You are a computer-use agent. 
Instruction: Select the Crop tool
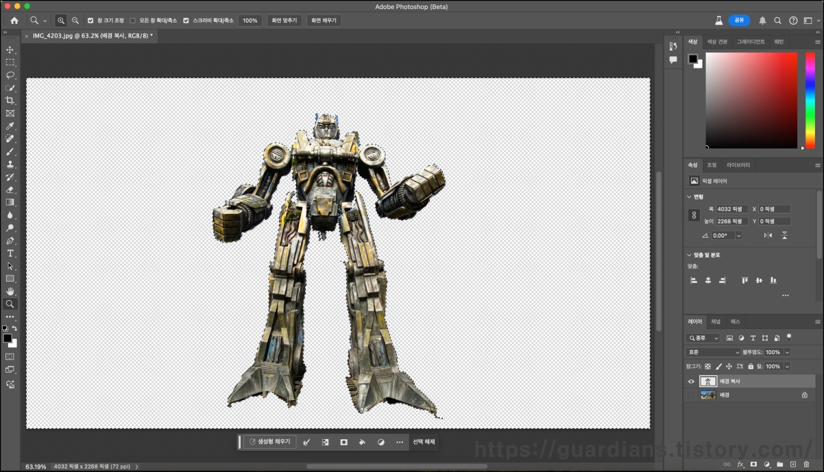point(10,101)
